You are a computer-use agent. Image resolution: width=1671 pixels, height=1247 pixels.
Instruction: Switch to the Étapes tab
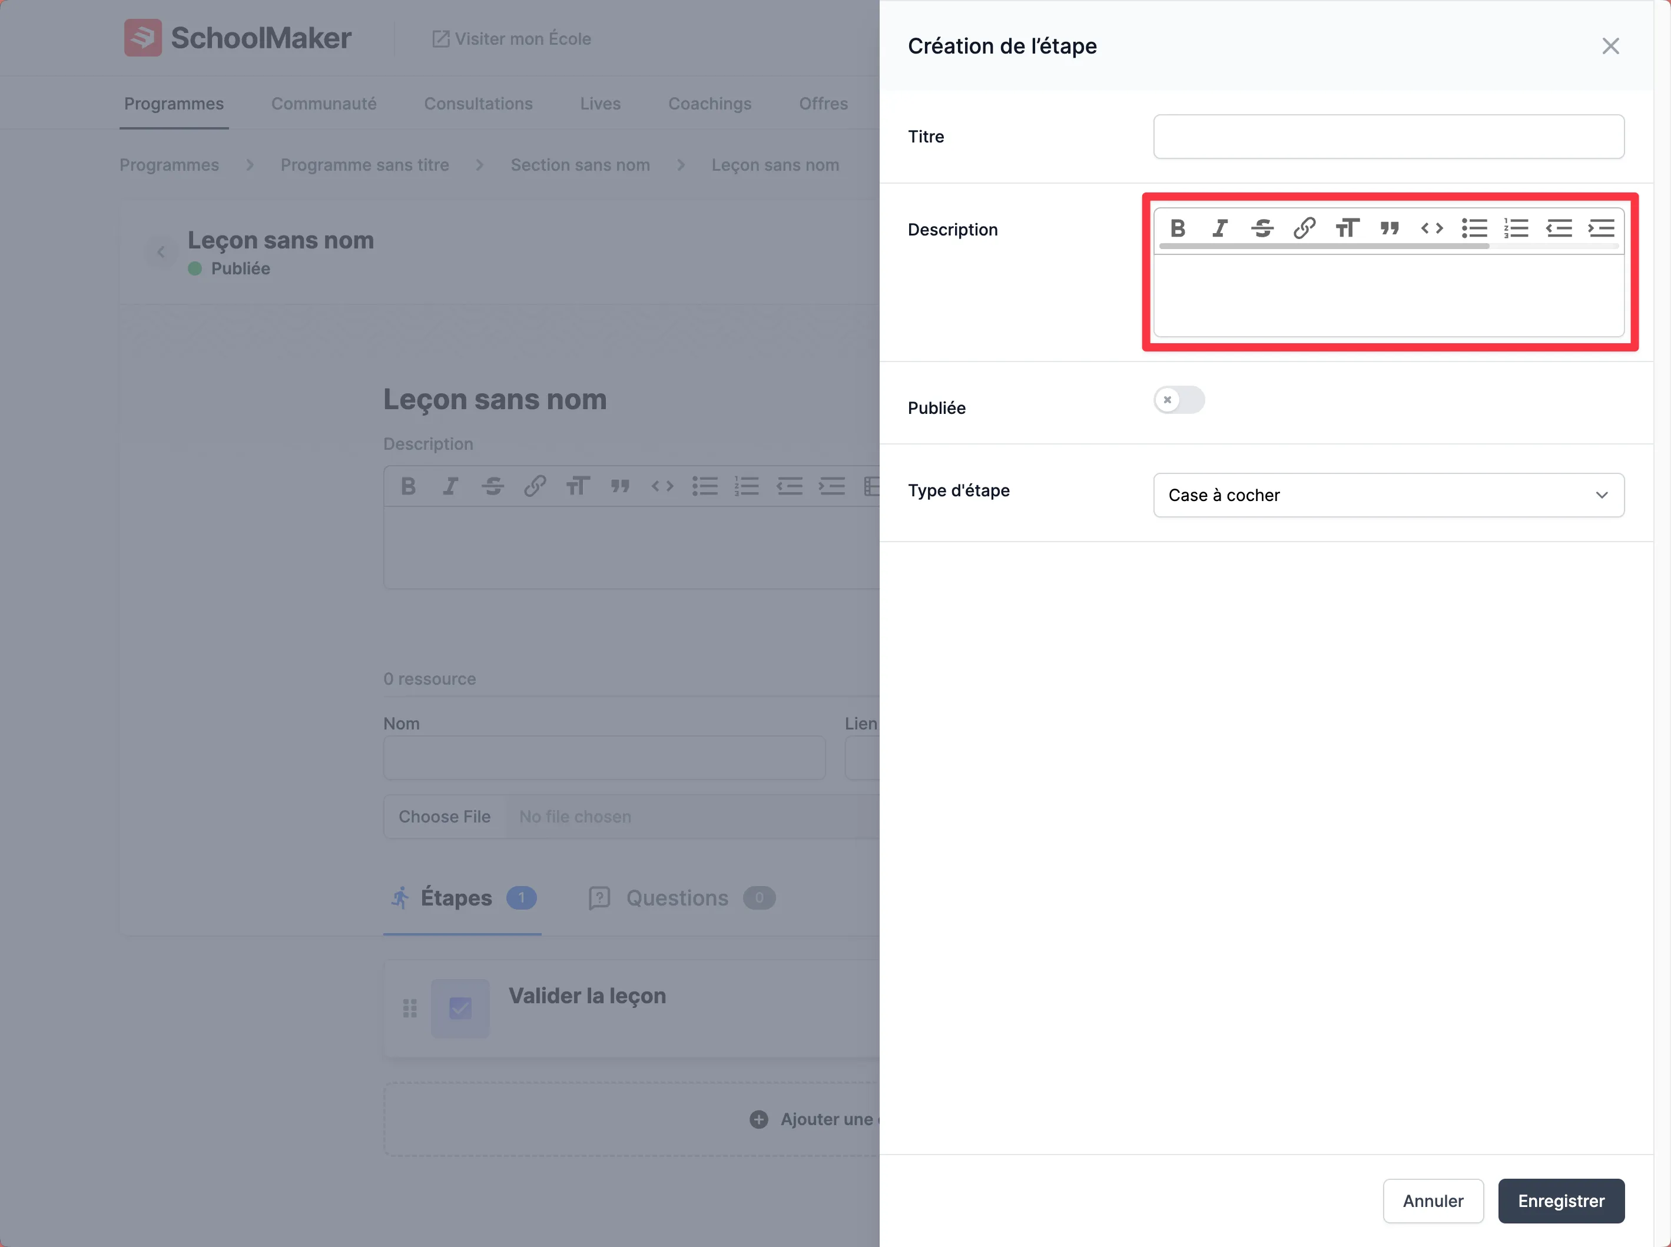pos(463,897)
